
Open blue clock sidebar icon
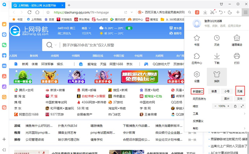(x=4, y=34)
